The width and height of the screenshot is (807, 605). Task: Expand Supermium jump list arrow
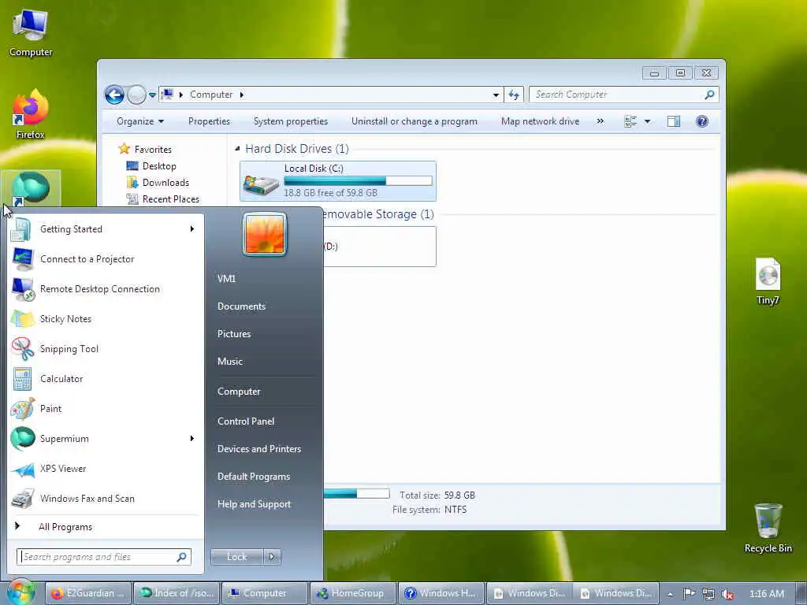click(192, 438)
